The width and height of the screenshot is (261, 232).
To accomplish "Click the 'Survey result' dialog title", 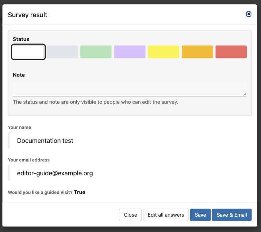I will tap(28, 15).
